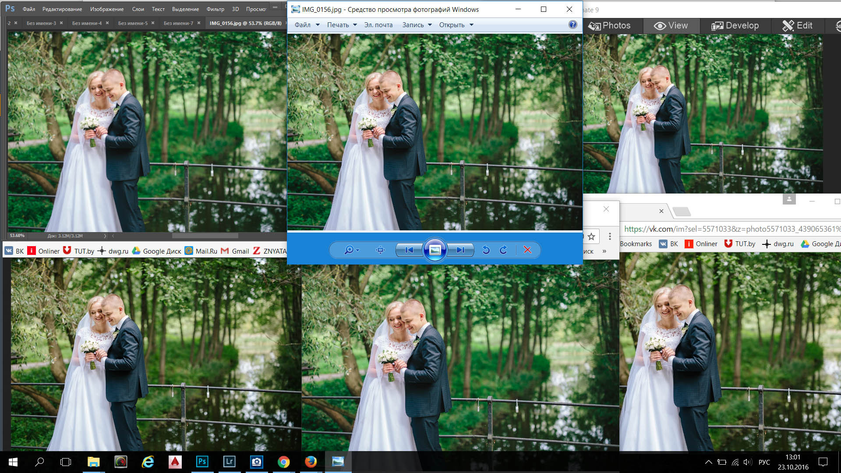Go to previous photo in Windows viewer
Viewport: 841px width, 473px height.
[409, 250]
